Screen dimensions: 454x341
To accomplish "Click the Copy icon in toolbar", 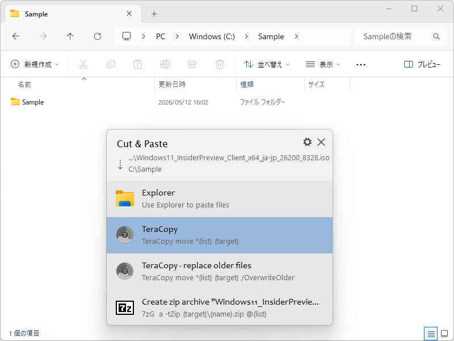I will click(x=111, y=64).
